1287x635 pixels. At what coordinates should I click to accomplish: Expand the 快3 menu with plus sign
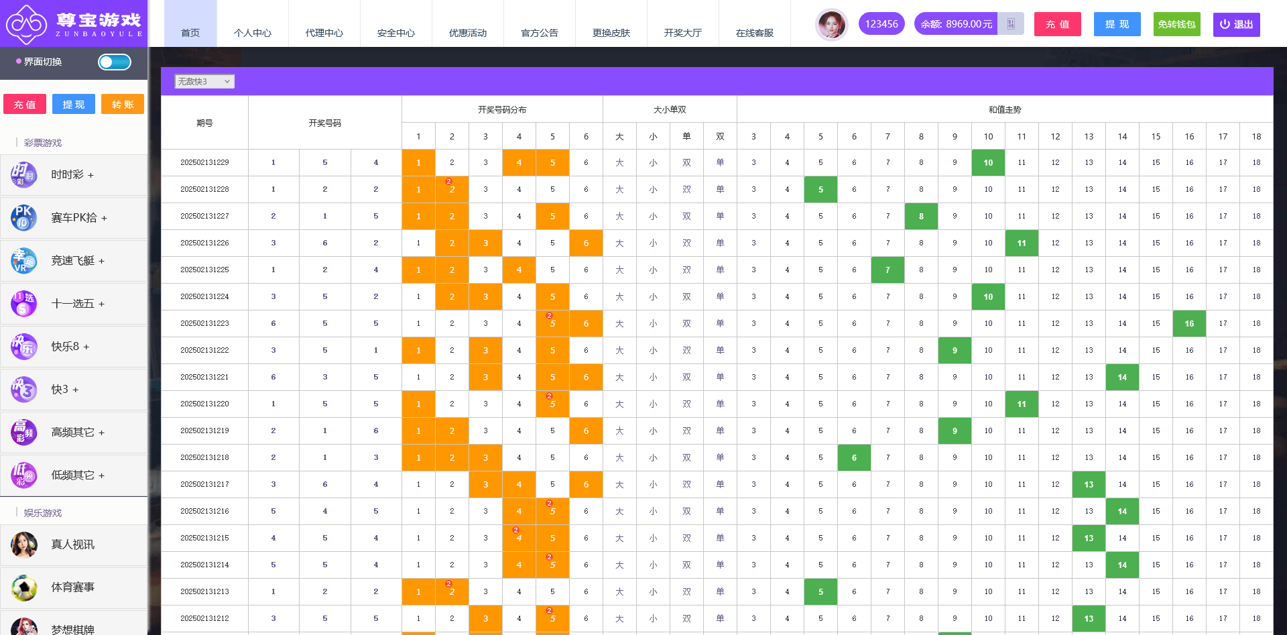coord(76,390)
